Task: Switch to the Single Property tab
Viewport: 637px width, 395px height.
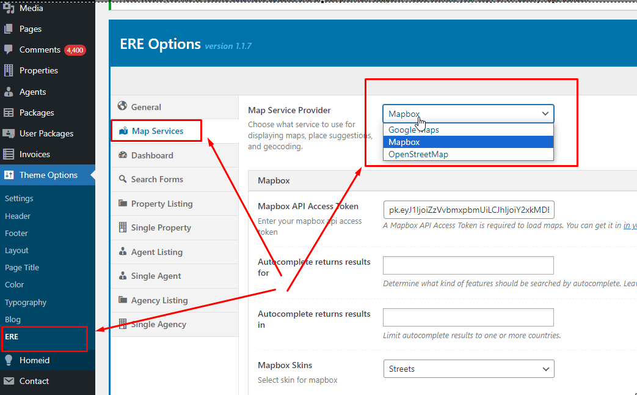Action: (x=175, y=228)
